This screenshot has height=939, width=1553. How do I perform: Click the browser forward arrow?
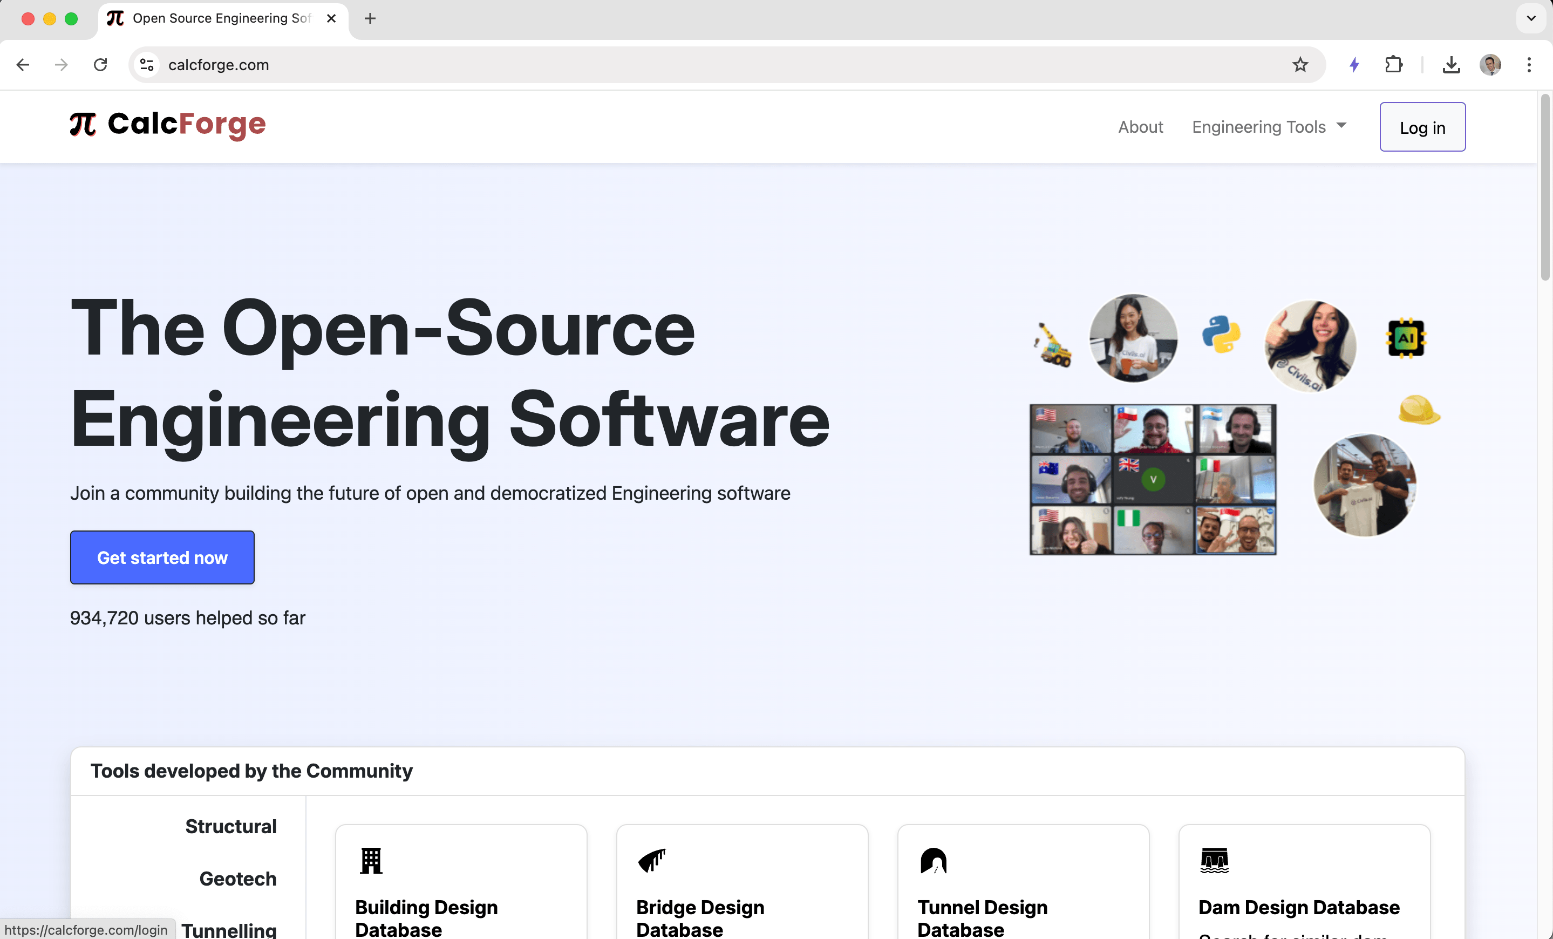pyautogui.click(x=61, y=65)
